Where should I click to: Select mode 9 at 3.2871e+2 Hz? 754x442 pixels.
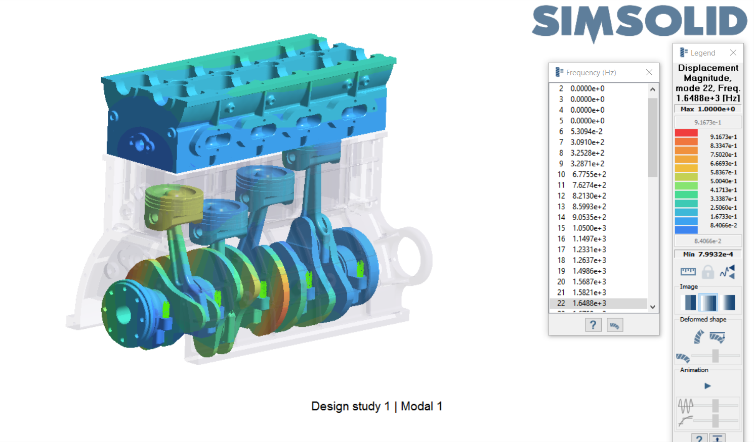[x=598, y=164]
